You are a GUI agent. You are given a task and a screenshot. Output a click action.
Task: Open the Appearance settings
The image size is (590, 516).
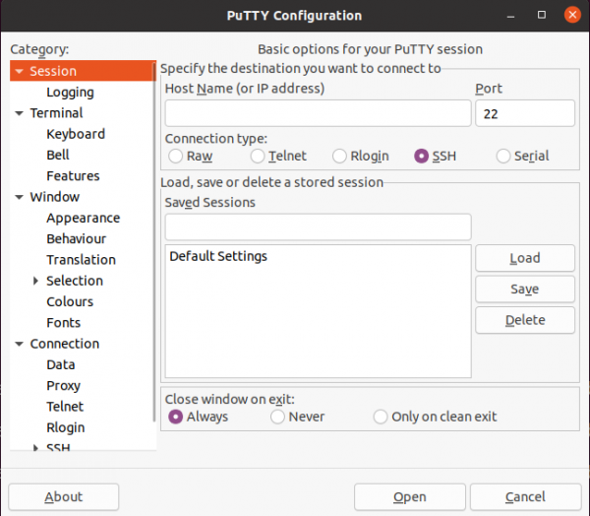[x=84, y=219]
